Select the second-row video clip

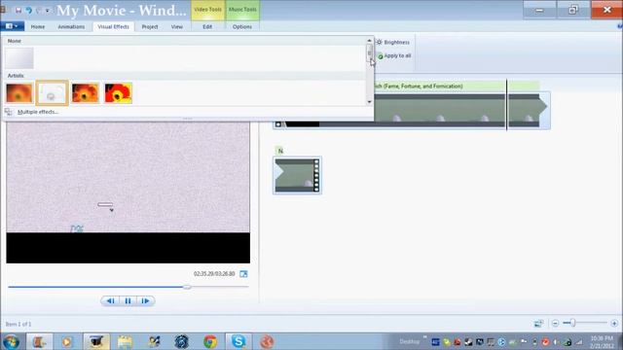tap(297, 175)
